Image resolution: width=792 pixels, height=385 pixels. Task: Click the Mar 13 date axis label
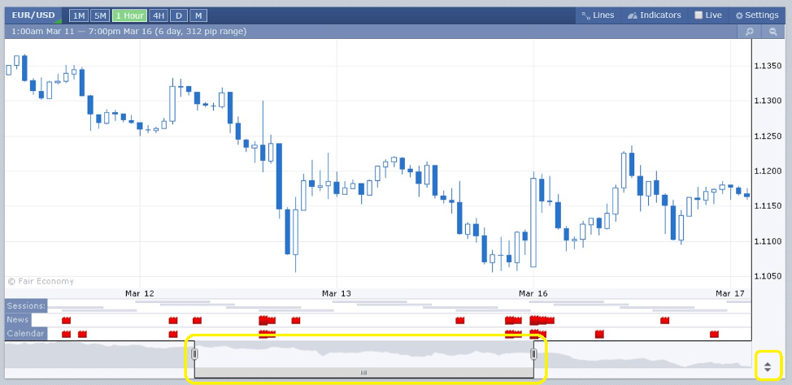tap(337, 293)
